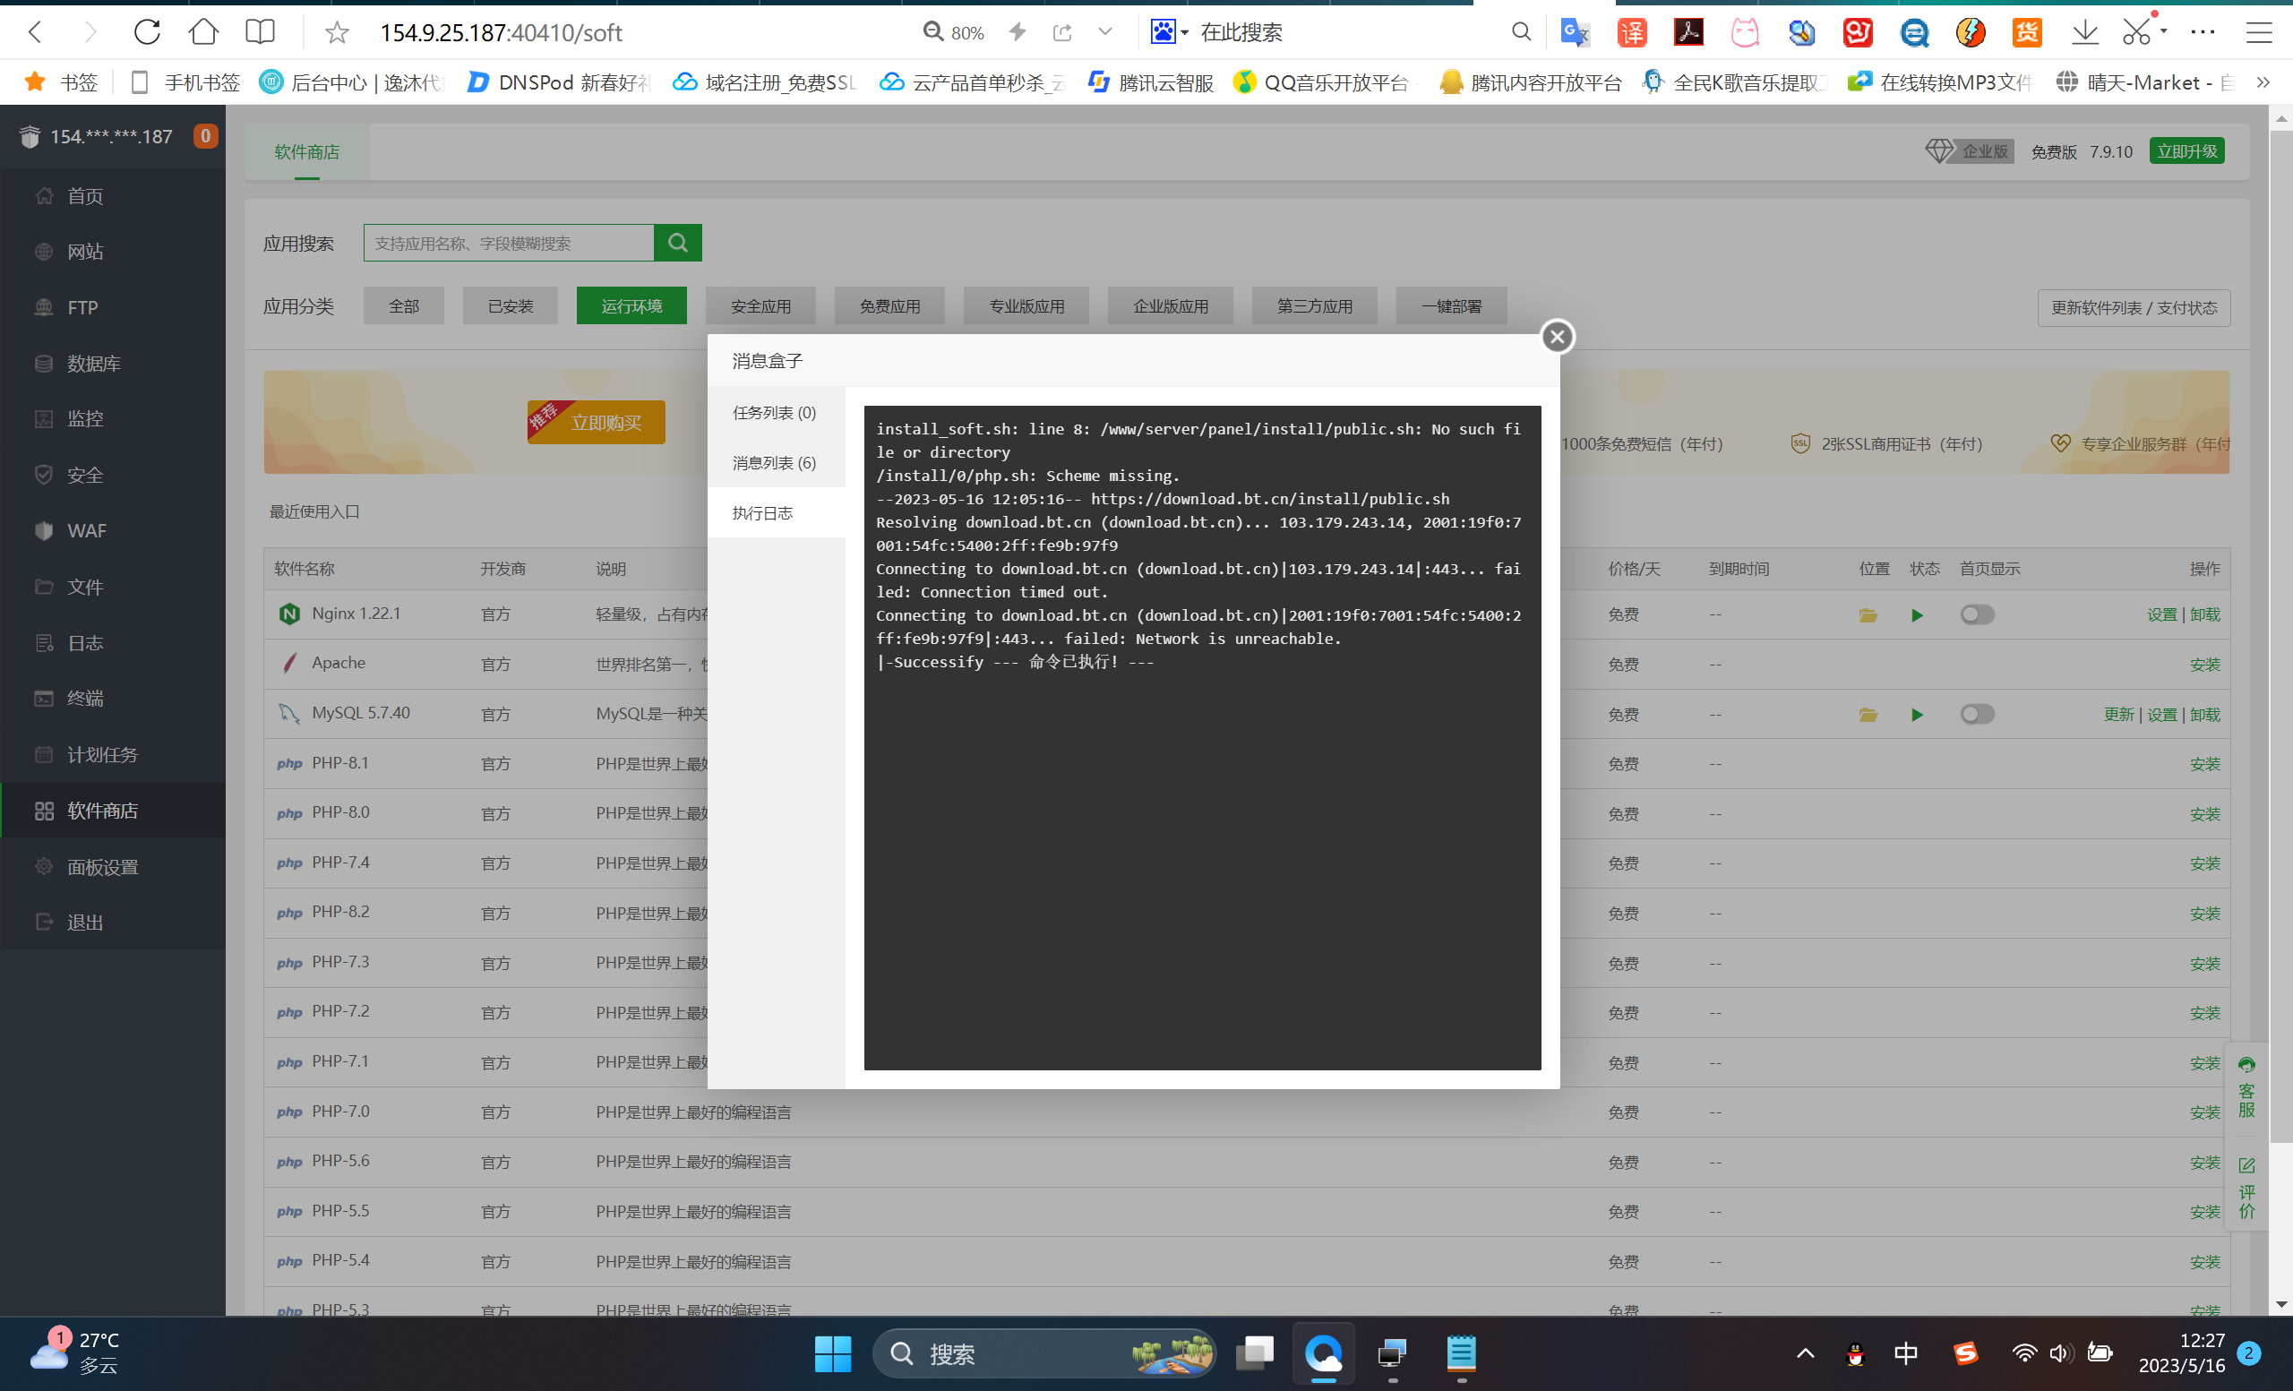Select the 第三方应用 category filter
This screenshot has width=2293, height=1391.
[1315, 306]
